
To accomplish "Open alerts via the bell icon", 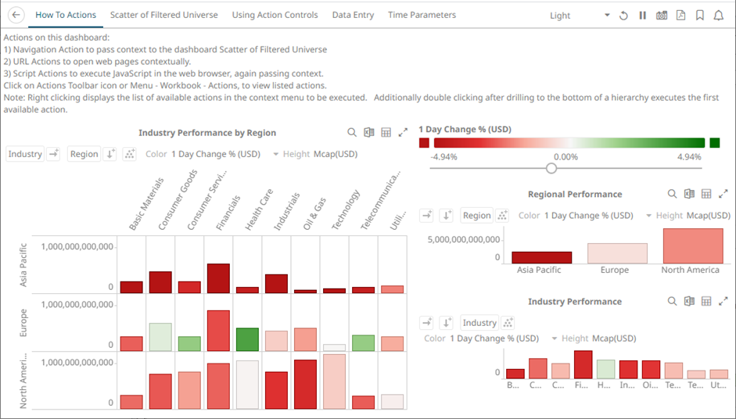I will [718, 16].
